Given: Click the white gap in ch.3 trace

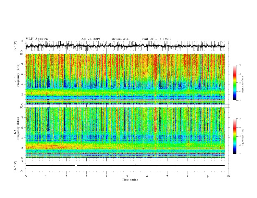Looking at the screenshot, I should 76,166.
